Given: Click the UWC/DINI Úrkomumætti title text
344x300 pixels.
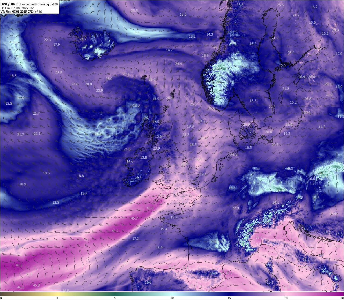Looking at the screenshot, I should tap(29, 4).
